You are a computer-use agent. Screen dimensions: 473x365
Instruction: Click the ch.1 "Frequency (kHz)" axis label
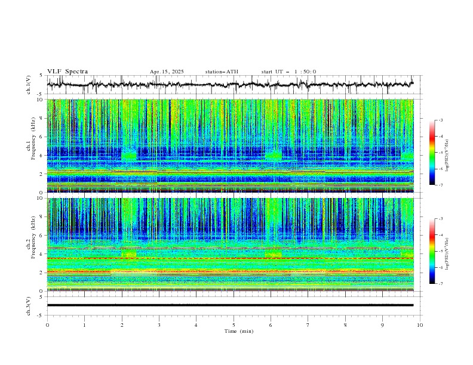(33, 137)
